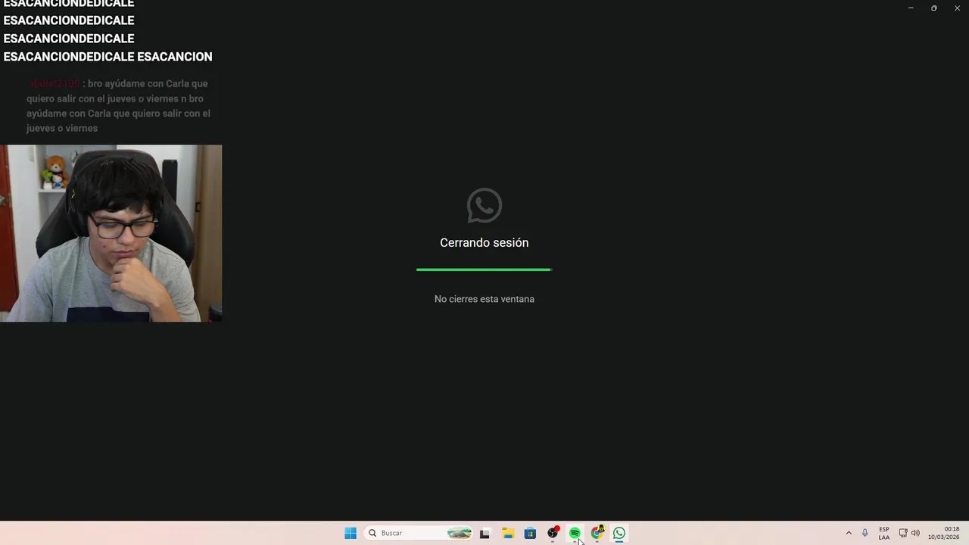The height and width of the screenshot is (545, 969).
Task: Click the webcam overlay of the streamer
Action: (111, 233)
